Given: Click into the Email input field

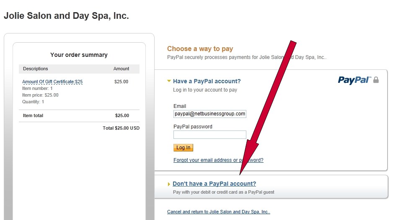Looking at the screenshot, I should 210,114.
